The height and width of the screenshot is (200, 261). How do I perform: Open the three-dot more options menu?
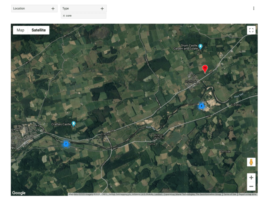click(253, 8)
